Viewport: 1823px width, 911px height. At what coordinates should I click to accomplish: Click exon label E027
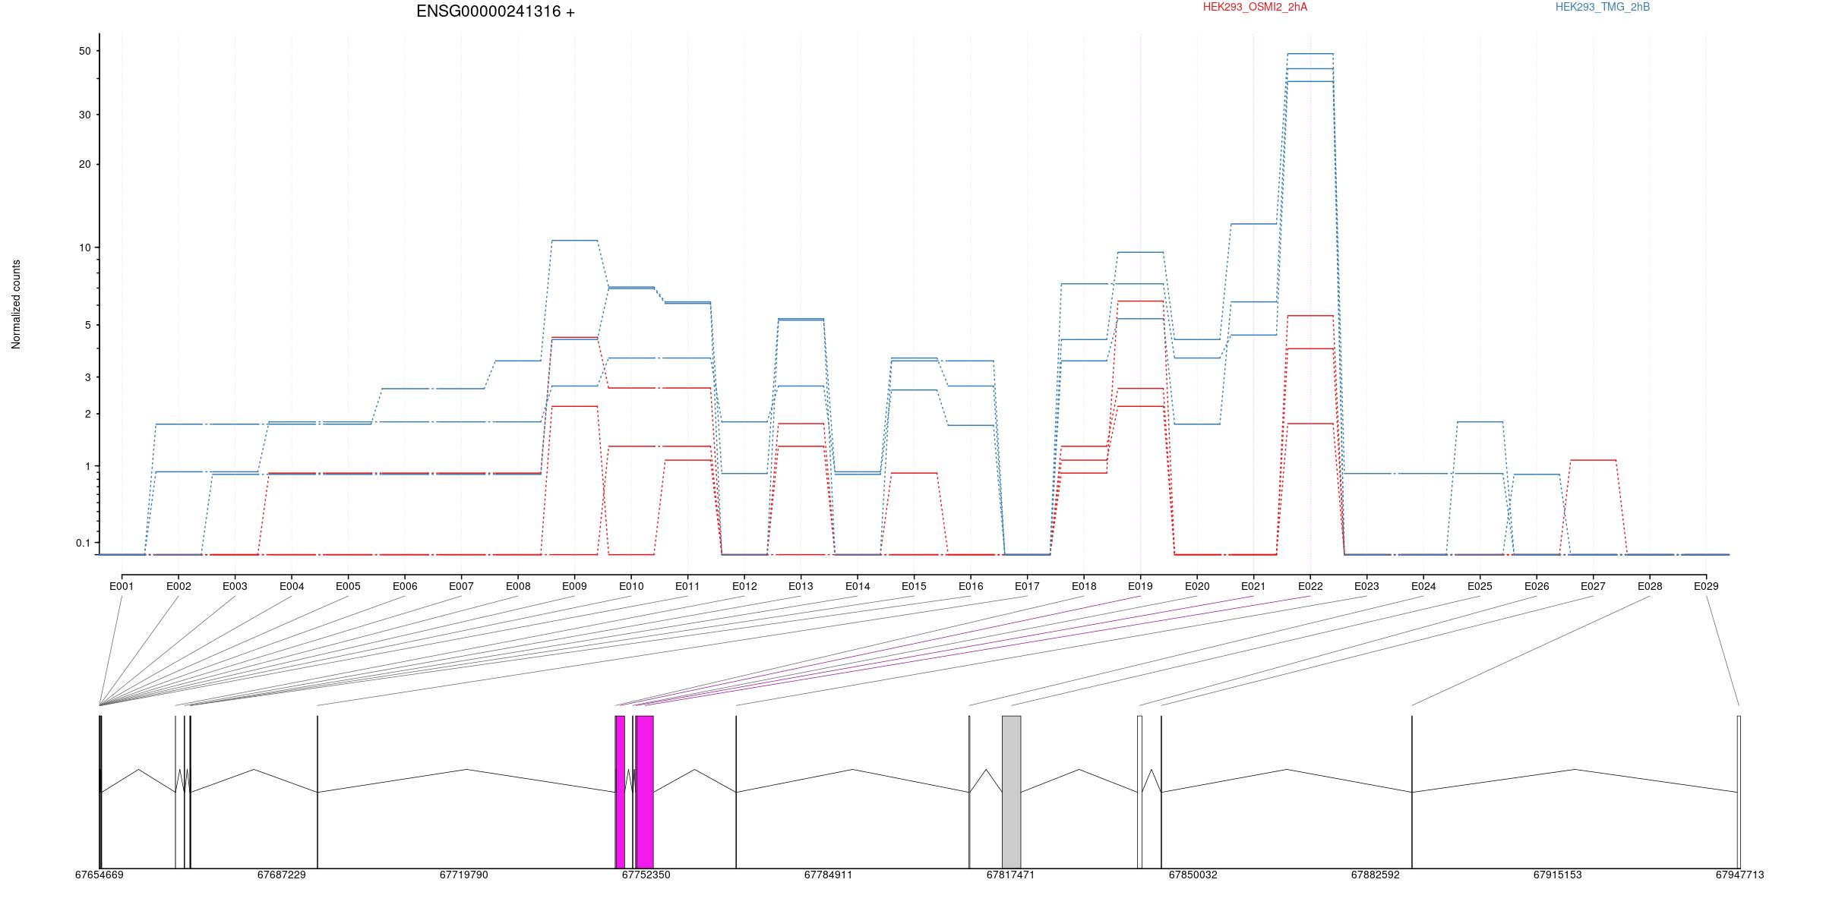click(1593, 586)
